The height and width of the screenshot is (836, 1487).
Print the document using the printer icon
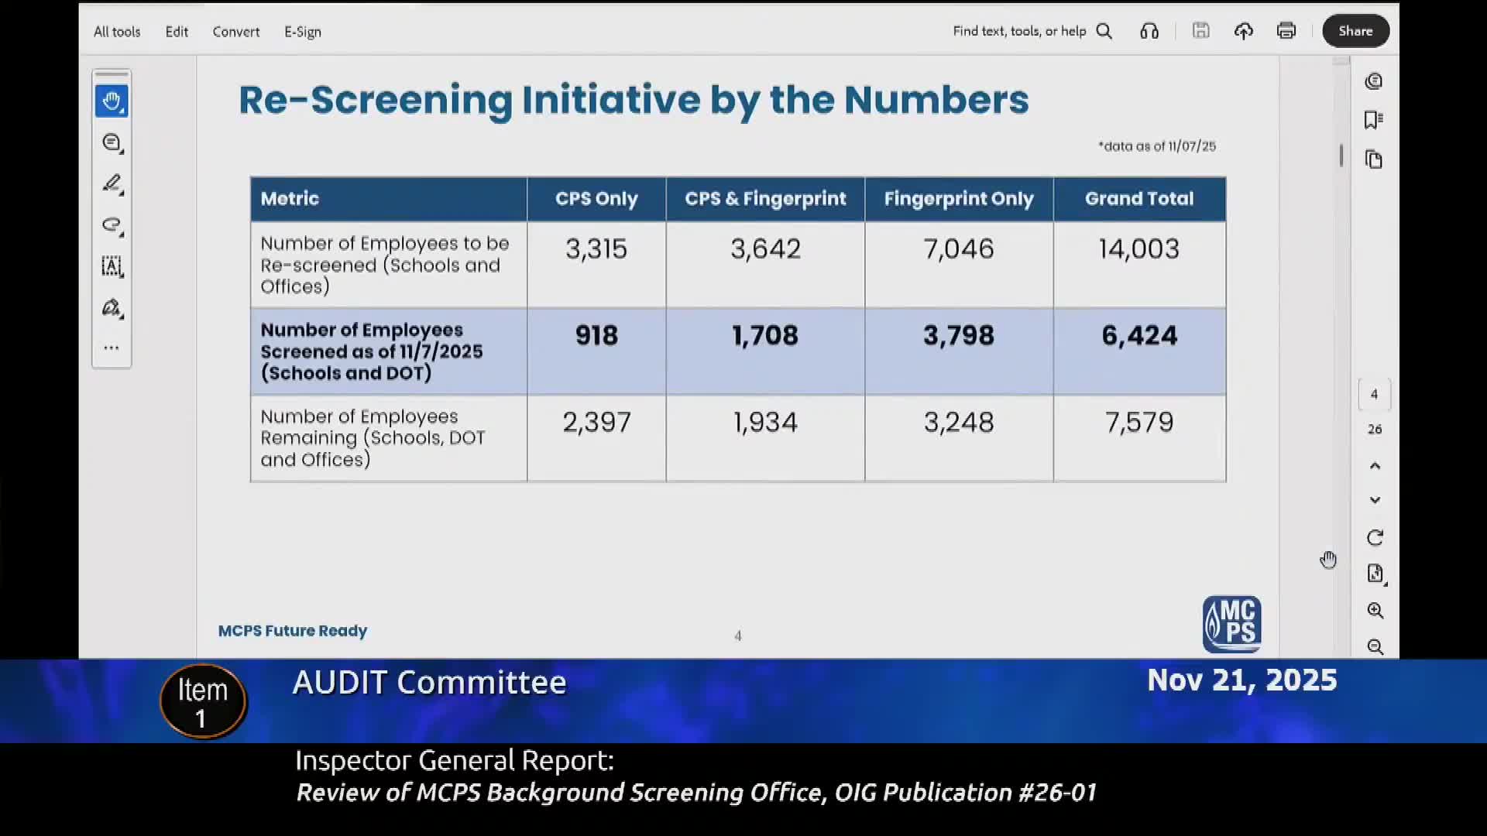pyautogui.click(x=1286, y=31)
